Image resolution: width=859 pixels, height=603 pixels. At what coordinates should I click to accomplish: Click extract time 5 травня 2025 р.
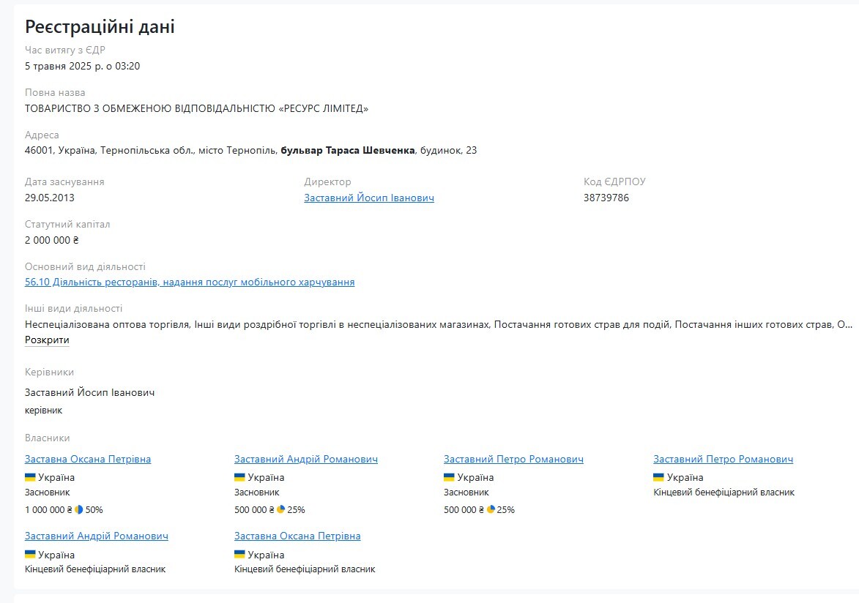pyautogui.click(x=82, y=67)
